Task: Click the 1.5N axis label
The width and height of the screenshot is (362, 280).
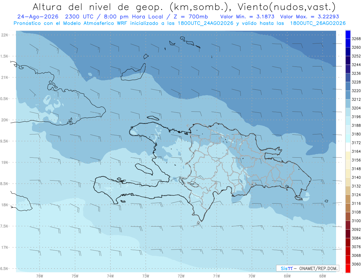Action: pos(5,56)
